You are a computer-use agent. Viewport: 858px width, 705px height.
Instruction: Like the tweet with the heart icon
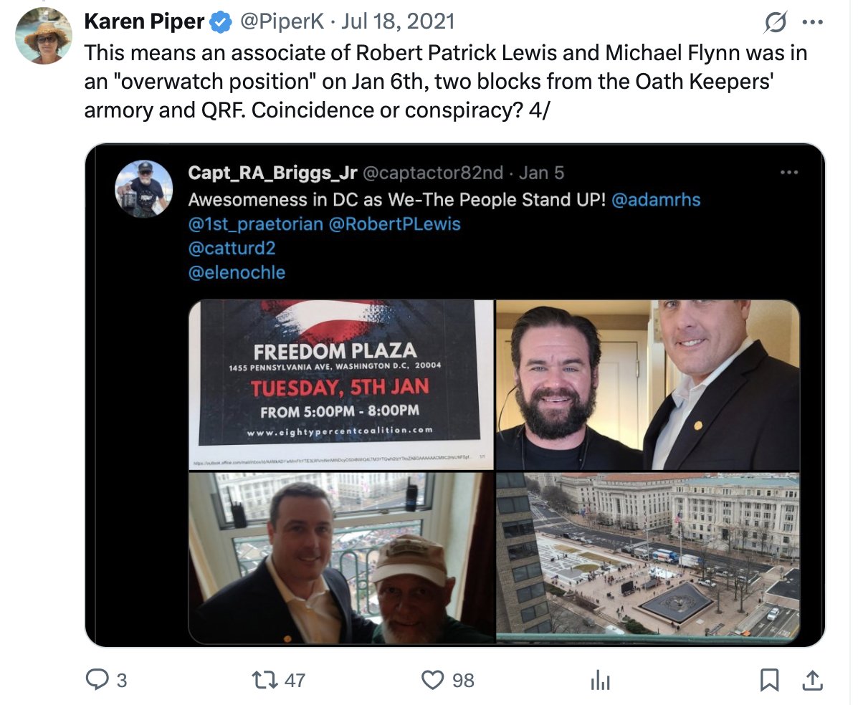432,680
